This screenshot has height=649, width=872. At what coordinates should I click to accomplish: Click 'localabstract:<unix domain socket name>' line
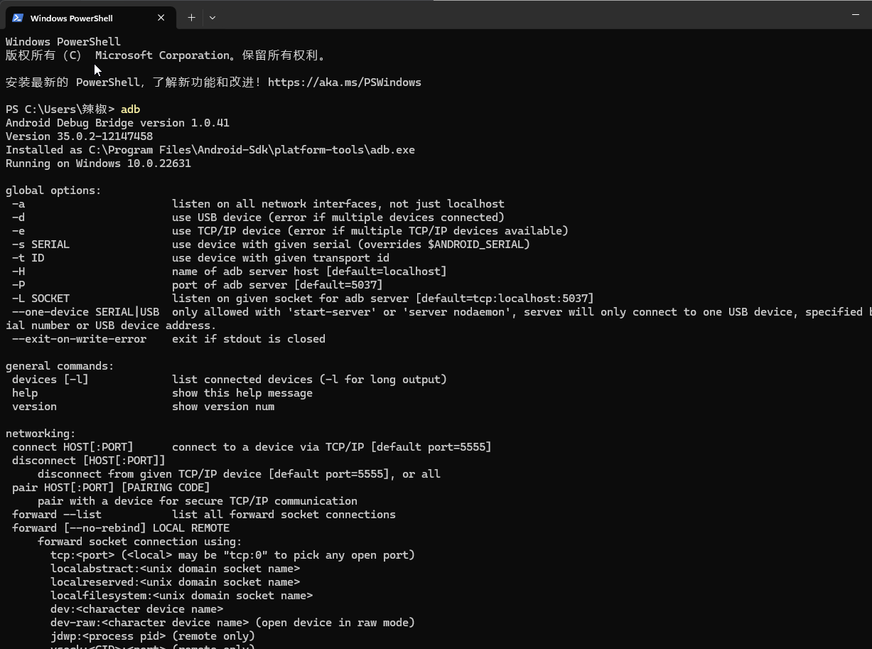coord(175,569)
